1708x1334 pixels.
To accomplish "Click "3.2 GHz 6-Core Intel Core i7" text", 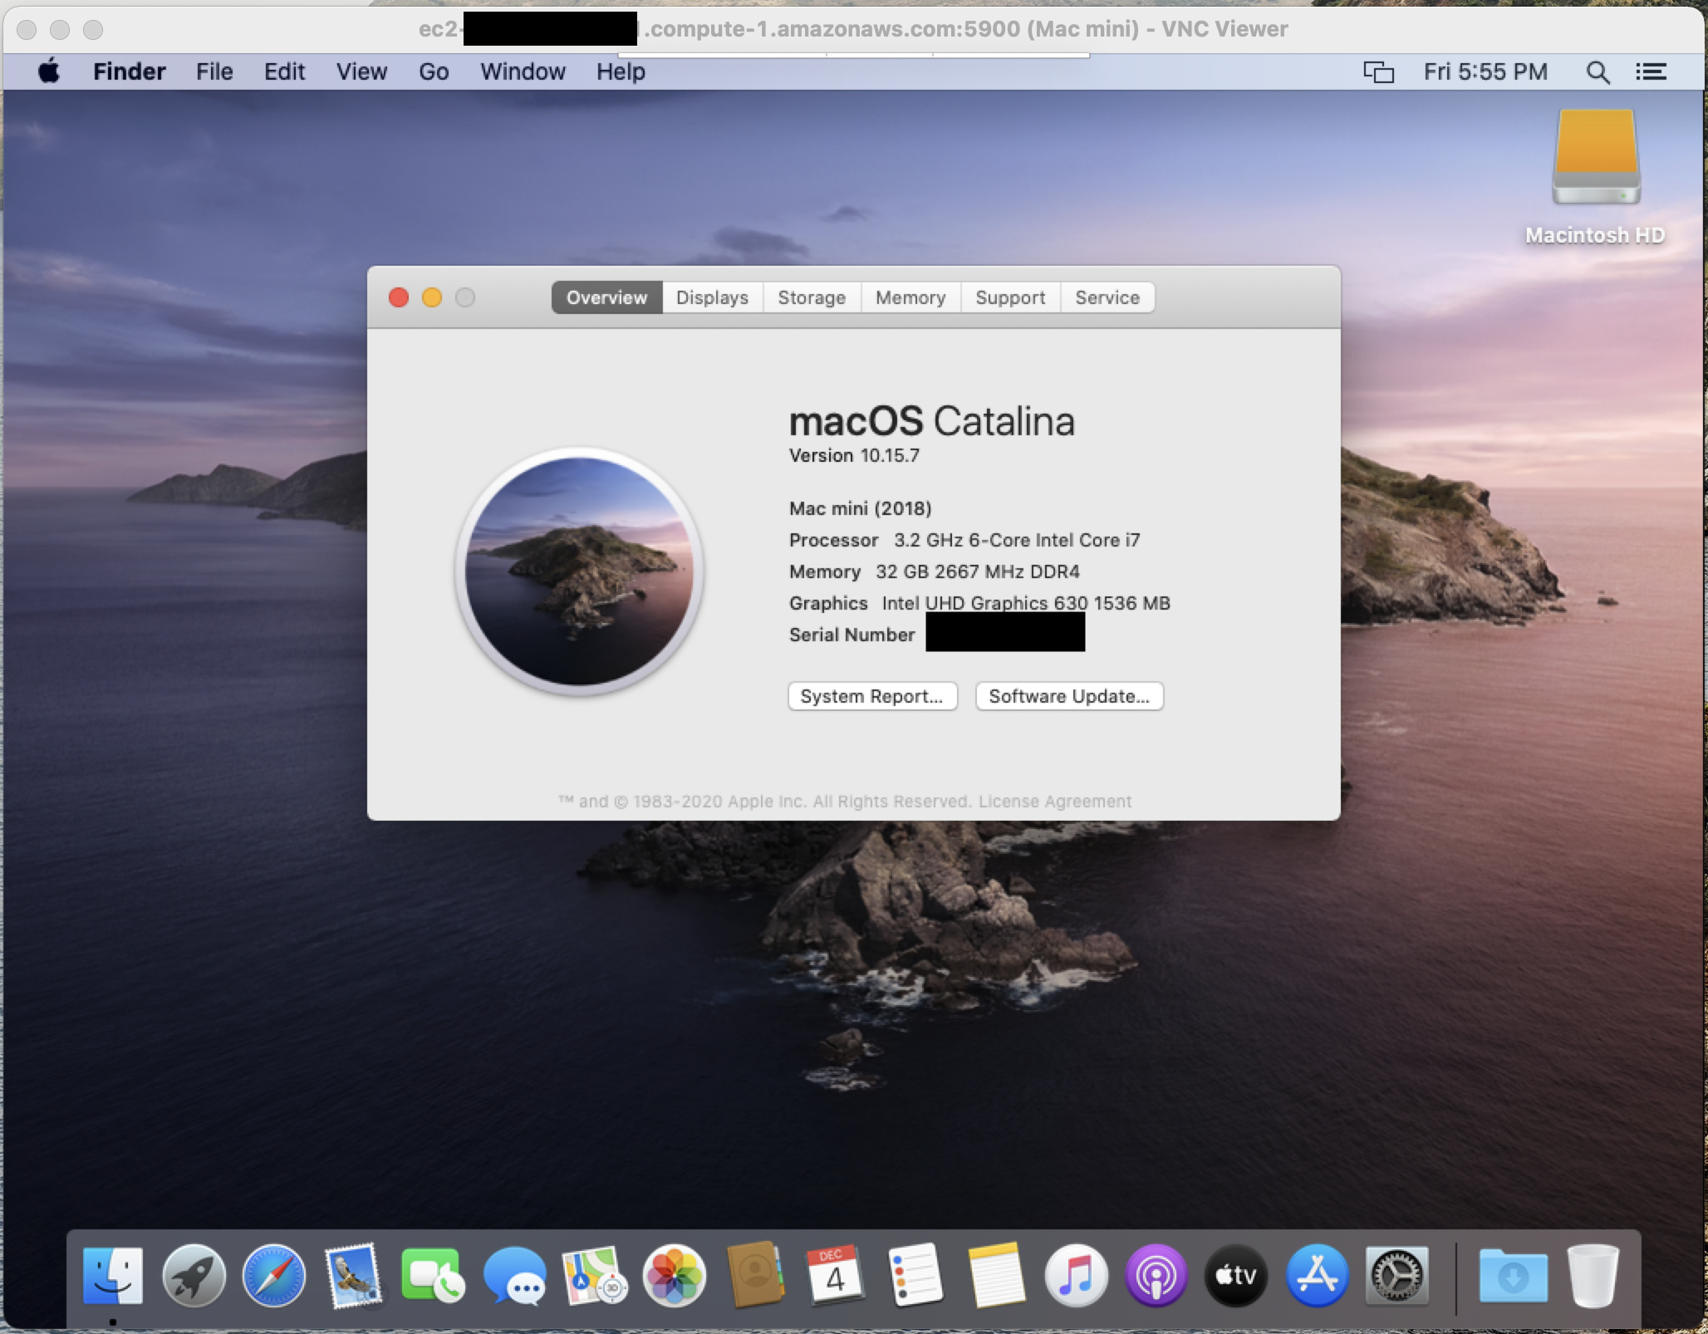I will click(x=1017, y=540).
